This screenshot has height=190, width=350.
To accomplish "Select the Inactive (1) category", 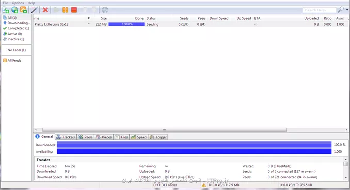I will coord(13,39).
